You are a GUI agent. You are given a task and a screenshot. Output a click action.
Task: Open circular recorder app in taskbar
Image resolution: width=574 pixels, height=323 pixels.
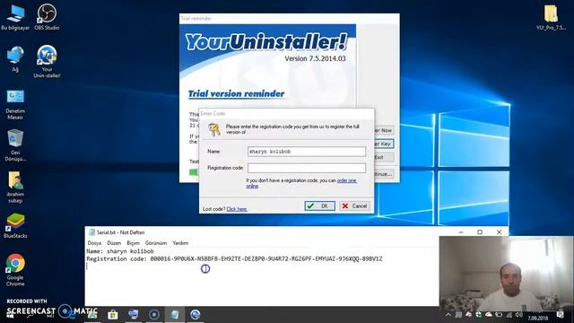[x=154, y=315]
